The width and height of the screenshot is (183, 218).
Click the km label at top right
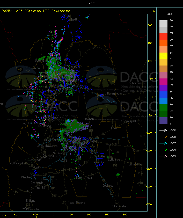click(x=152, y=11)
